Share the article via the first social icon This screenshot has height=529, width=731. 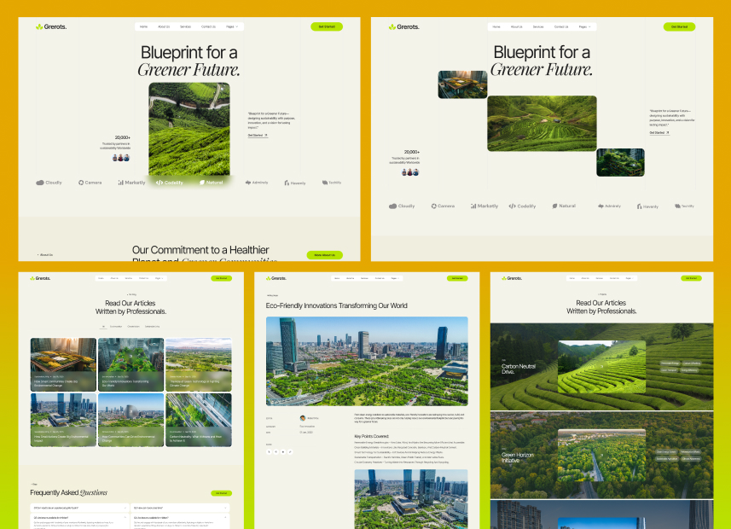click(x=269, y=451)
